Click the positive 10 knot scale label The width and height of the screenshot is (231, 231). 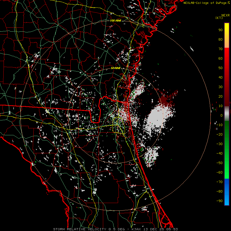(220, 106)
